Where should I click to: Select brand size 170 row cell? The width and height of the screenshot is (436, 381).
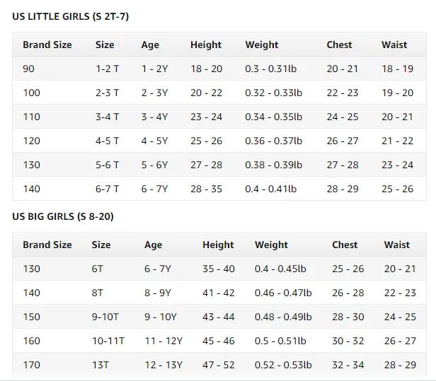(32, 365)
